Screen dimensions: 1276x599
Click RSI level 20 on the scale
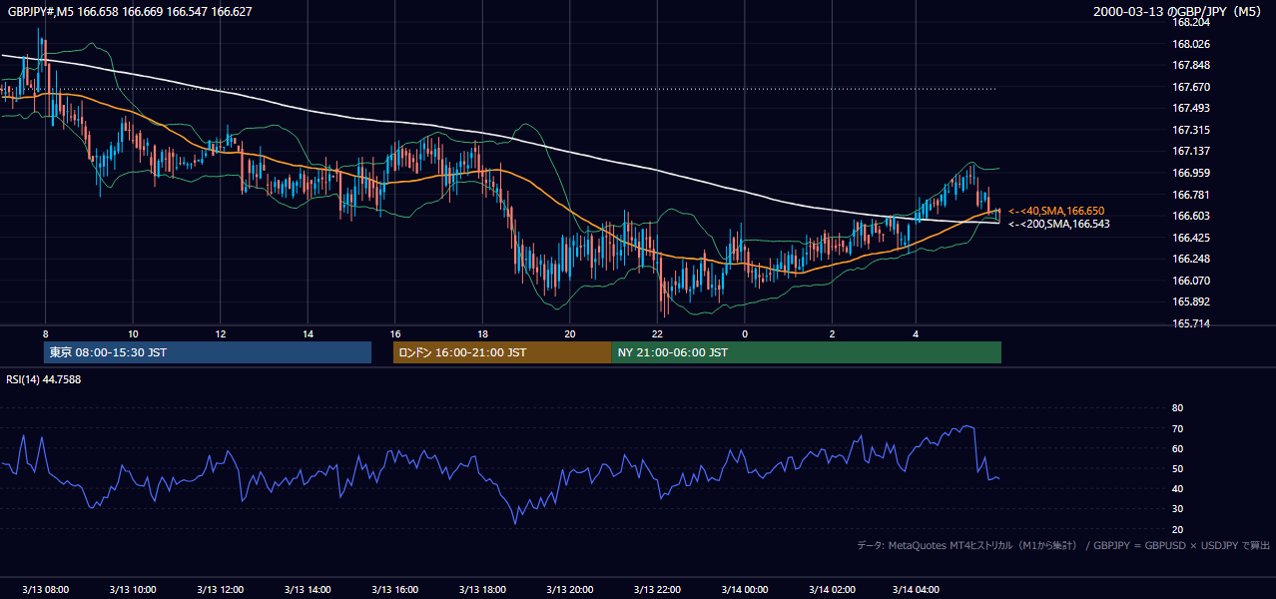(1177, 529)
